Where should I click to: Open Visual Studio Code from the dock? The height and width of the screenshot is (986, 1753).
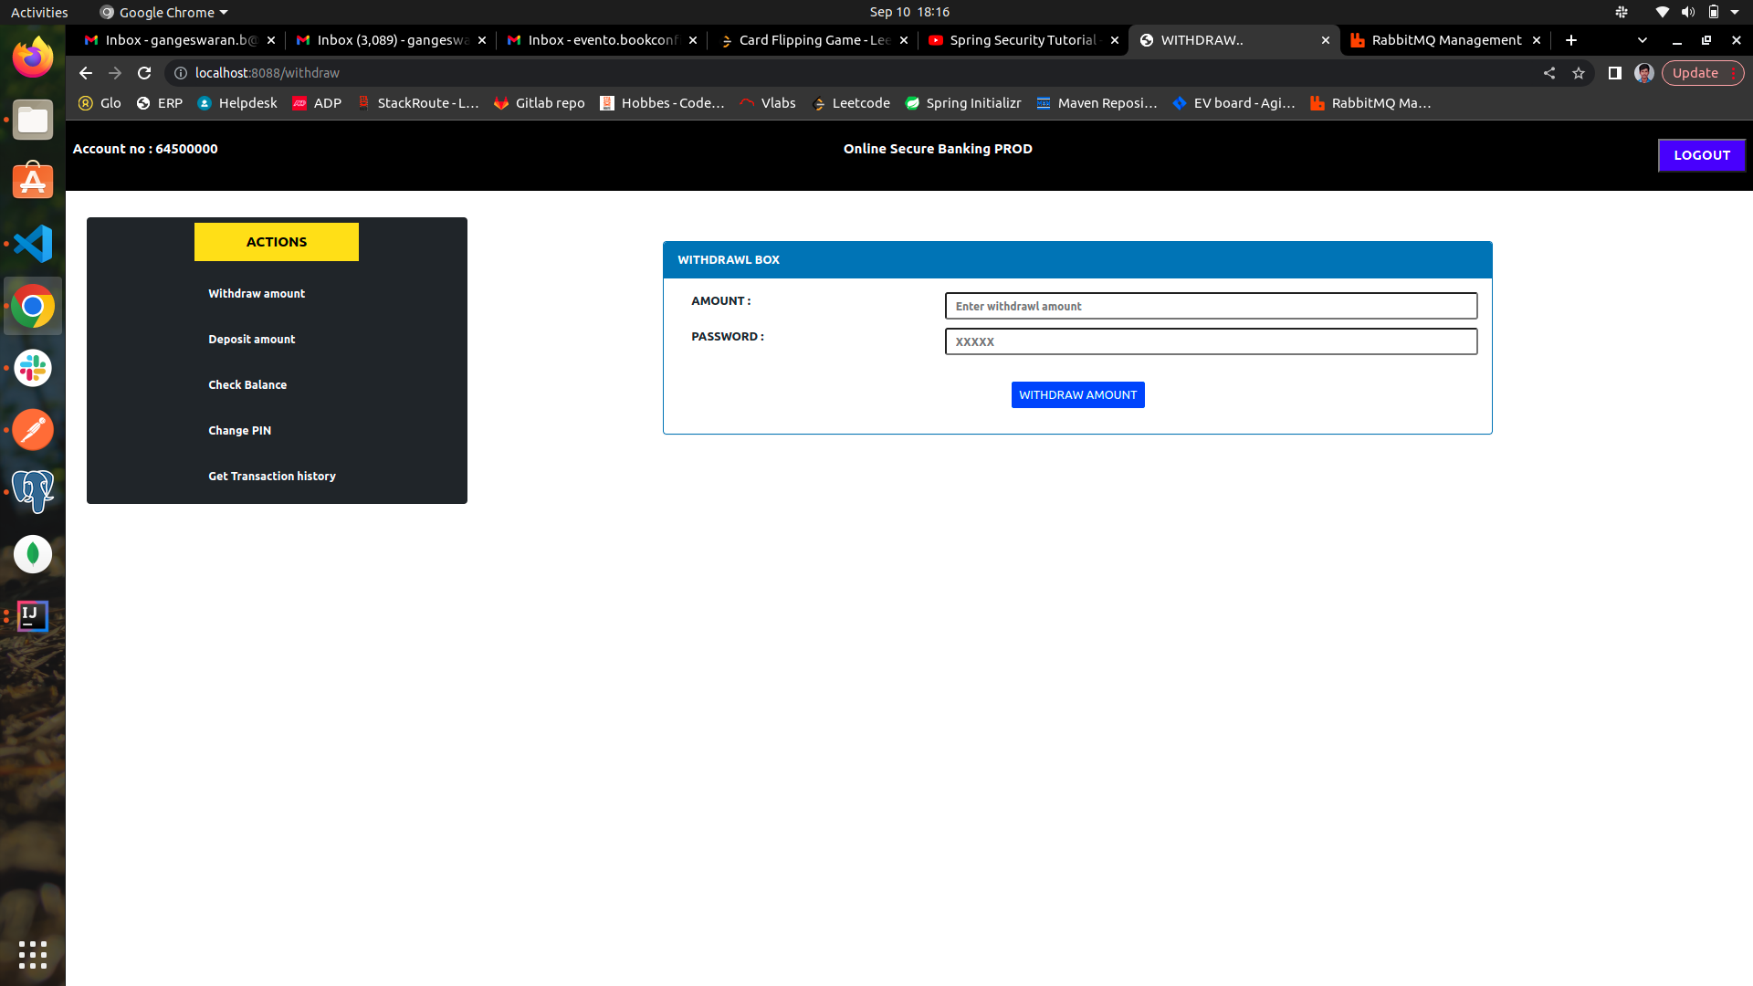(32, 244)
